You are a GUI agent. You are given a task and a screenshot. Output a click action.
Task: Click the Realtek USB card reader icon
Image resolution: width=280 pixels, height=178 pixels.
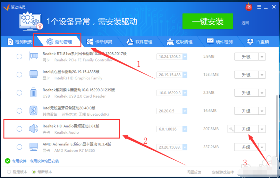click(x=33, y=93)
